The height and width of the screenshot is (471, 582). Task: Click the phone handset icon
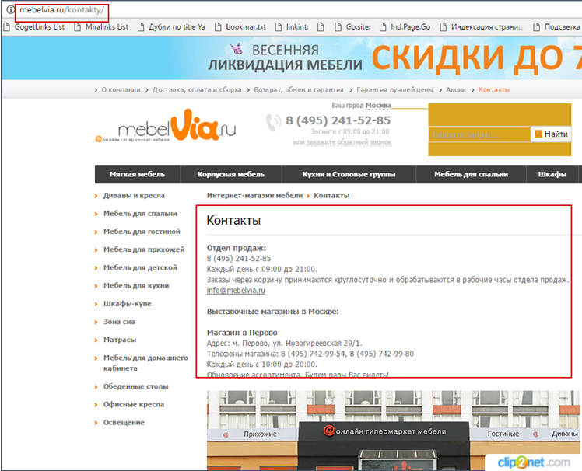pos(274,122)
